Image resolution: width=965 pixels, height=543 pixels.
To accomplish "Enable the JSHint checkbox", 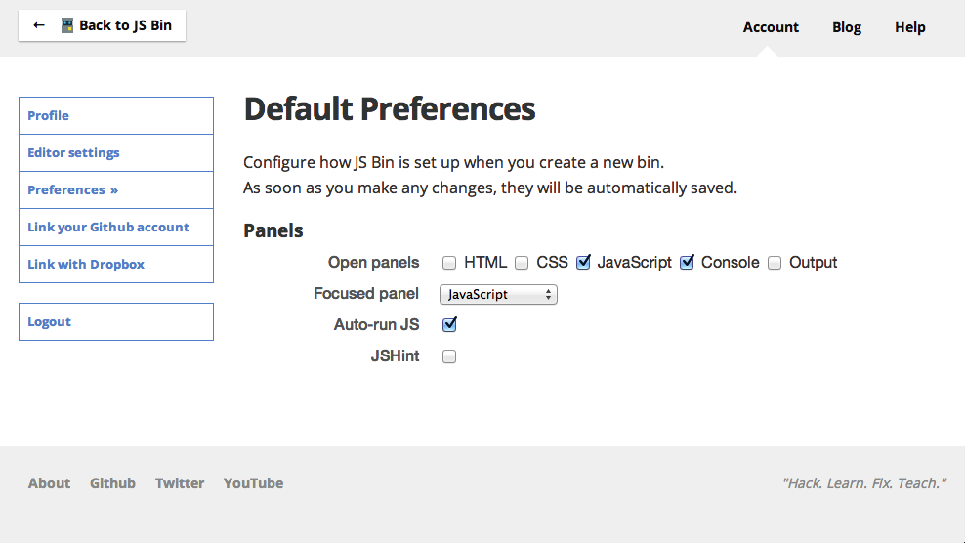I will [x=449, y=356].
